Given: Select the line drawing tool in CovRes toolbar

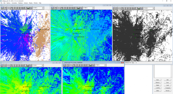Looking at the screenshot, I should [x=76, y=65].
